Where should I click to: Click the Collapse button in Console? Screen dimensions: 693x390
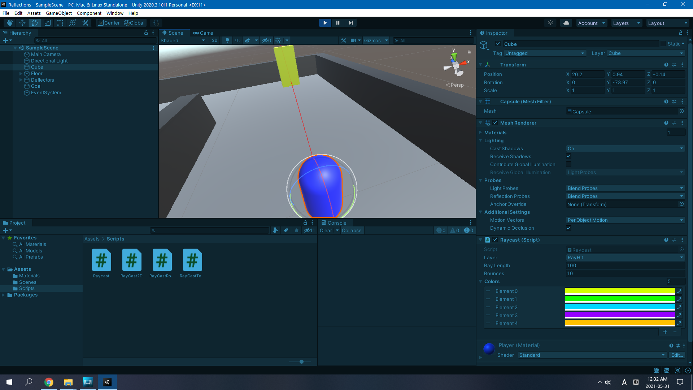tap(352, 230)
